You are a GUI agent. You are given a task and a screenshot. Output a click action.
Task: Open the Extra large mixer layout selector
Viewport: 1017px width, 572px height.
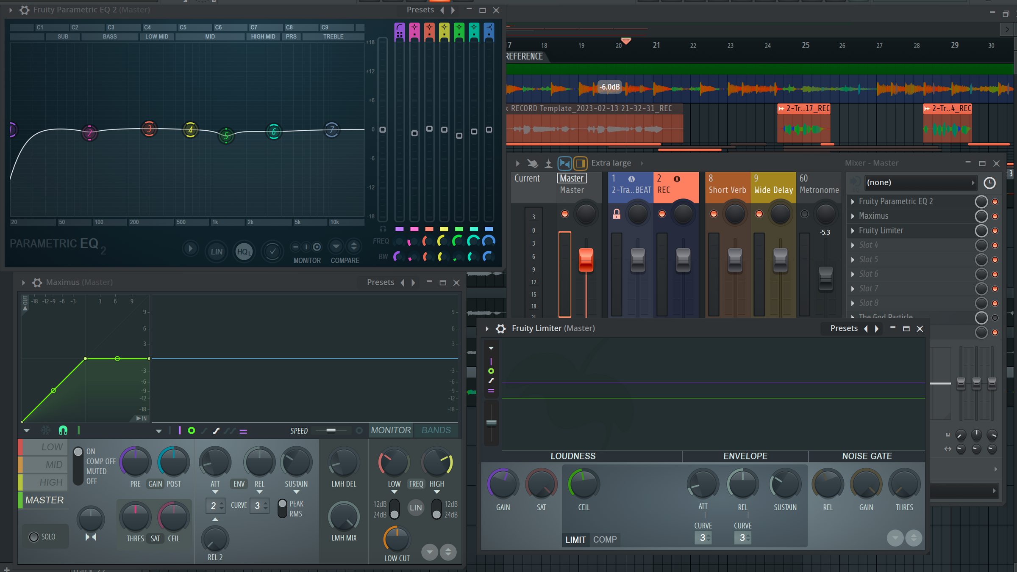pos(611,163)
